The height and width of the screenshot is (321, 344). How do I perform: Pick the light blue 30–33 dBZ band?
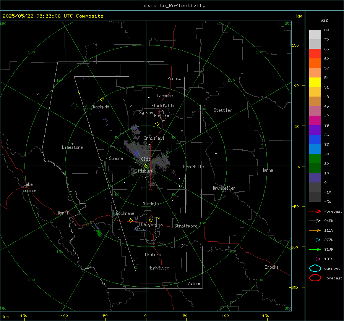[x=315, y=149]
